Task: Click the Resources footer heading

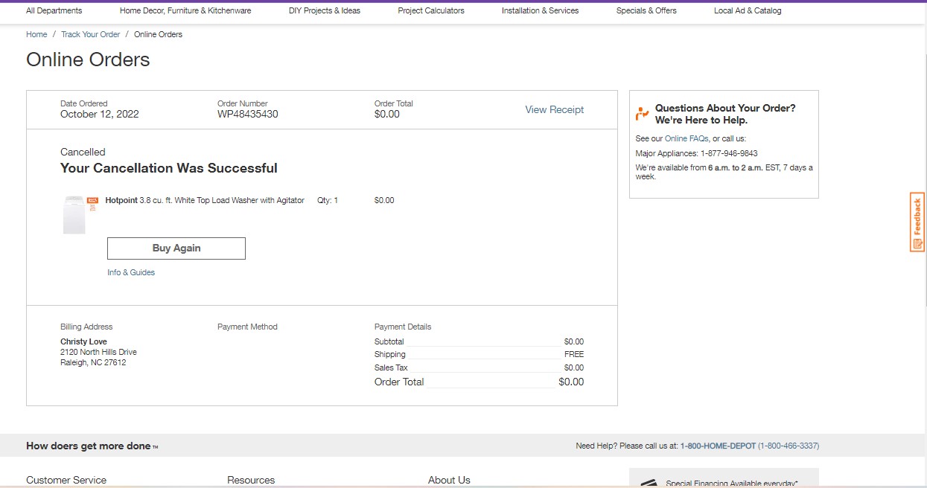Action: coord(251,480)
